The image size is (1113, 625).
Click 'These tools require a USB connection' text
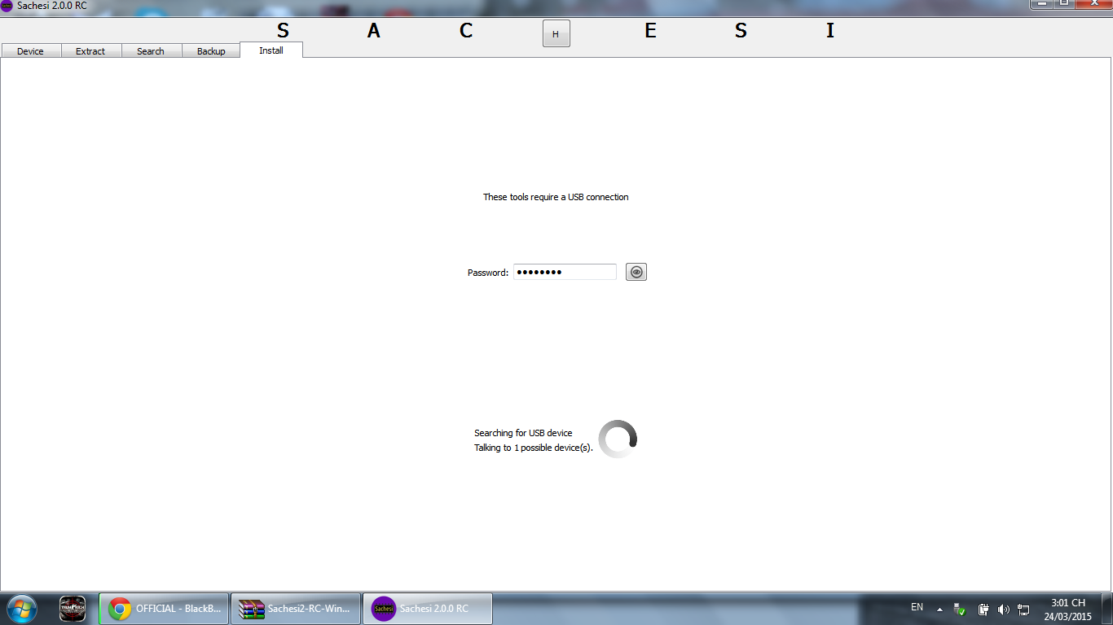[556, 197]
